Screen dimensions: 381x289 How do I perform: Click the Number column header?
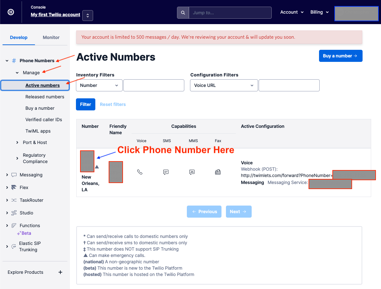pos(90,126)
